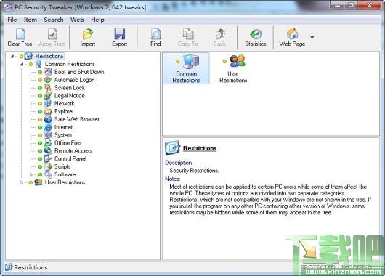Viewport: 385px width, 276px height.
Task: Click the Explorer folder icon
Action: [x=48, y=111]
